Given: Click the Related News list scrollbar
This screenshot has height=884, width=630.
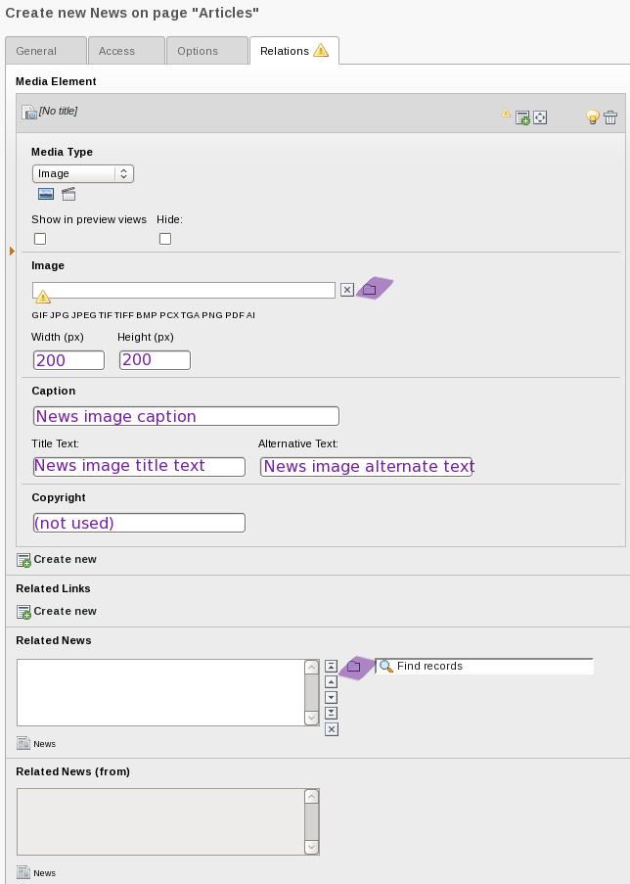Looking at the screenshot, I should (x=312, y=692).
